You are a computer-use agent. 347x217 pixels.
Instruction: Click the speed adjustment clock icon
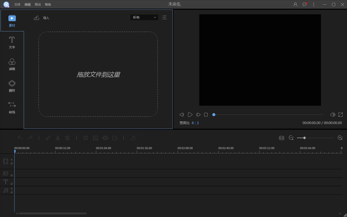pyautogui.click(x=115, y=138)
